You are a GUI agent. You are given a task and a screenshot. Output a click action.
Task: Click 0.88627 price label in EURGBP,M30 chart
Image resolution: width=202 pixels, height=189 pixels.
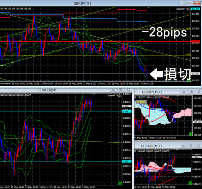coord(197,157)
